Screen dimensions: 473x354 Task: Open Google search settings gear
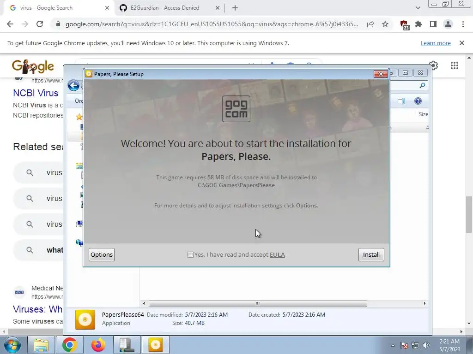point(433,65)
